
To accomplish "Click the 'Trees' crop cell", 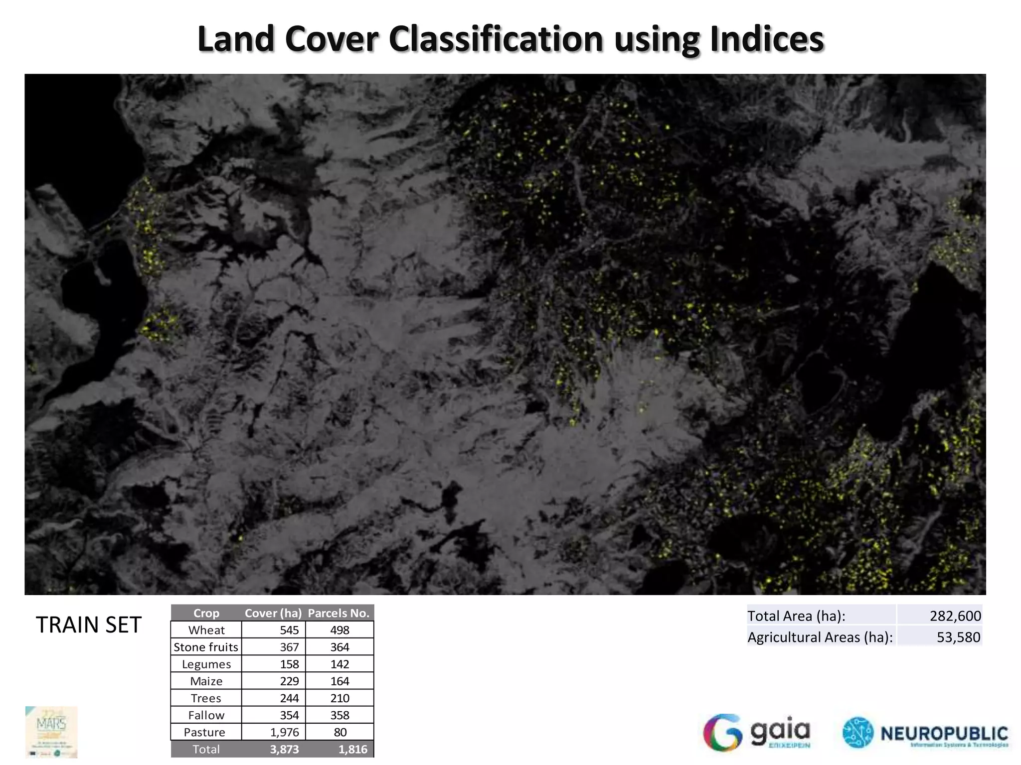I will 206,698.
